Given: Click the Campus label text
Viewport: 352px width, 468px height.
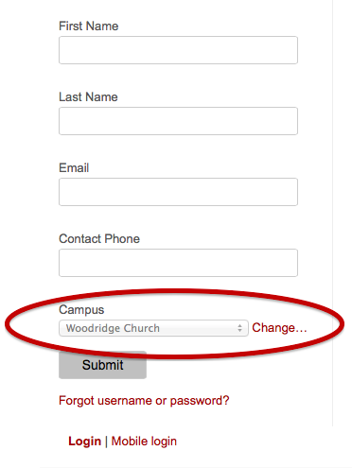Looking at the screenshot, I should click(x=81, y=310).
